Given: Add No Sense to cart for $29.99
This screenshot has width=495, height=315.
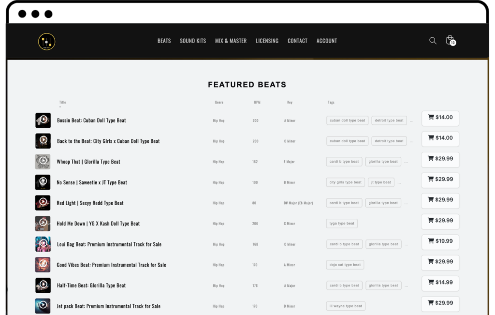Looking at the screenshot, I should click(440, 180).
